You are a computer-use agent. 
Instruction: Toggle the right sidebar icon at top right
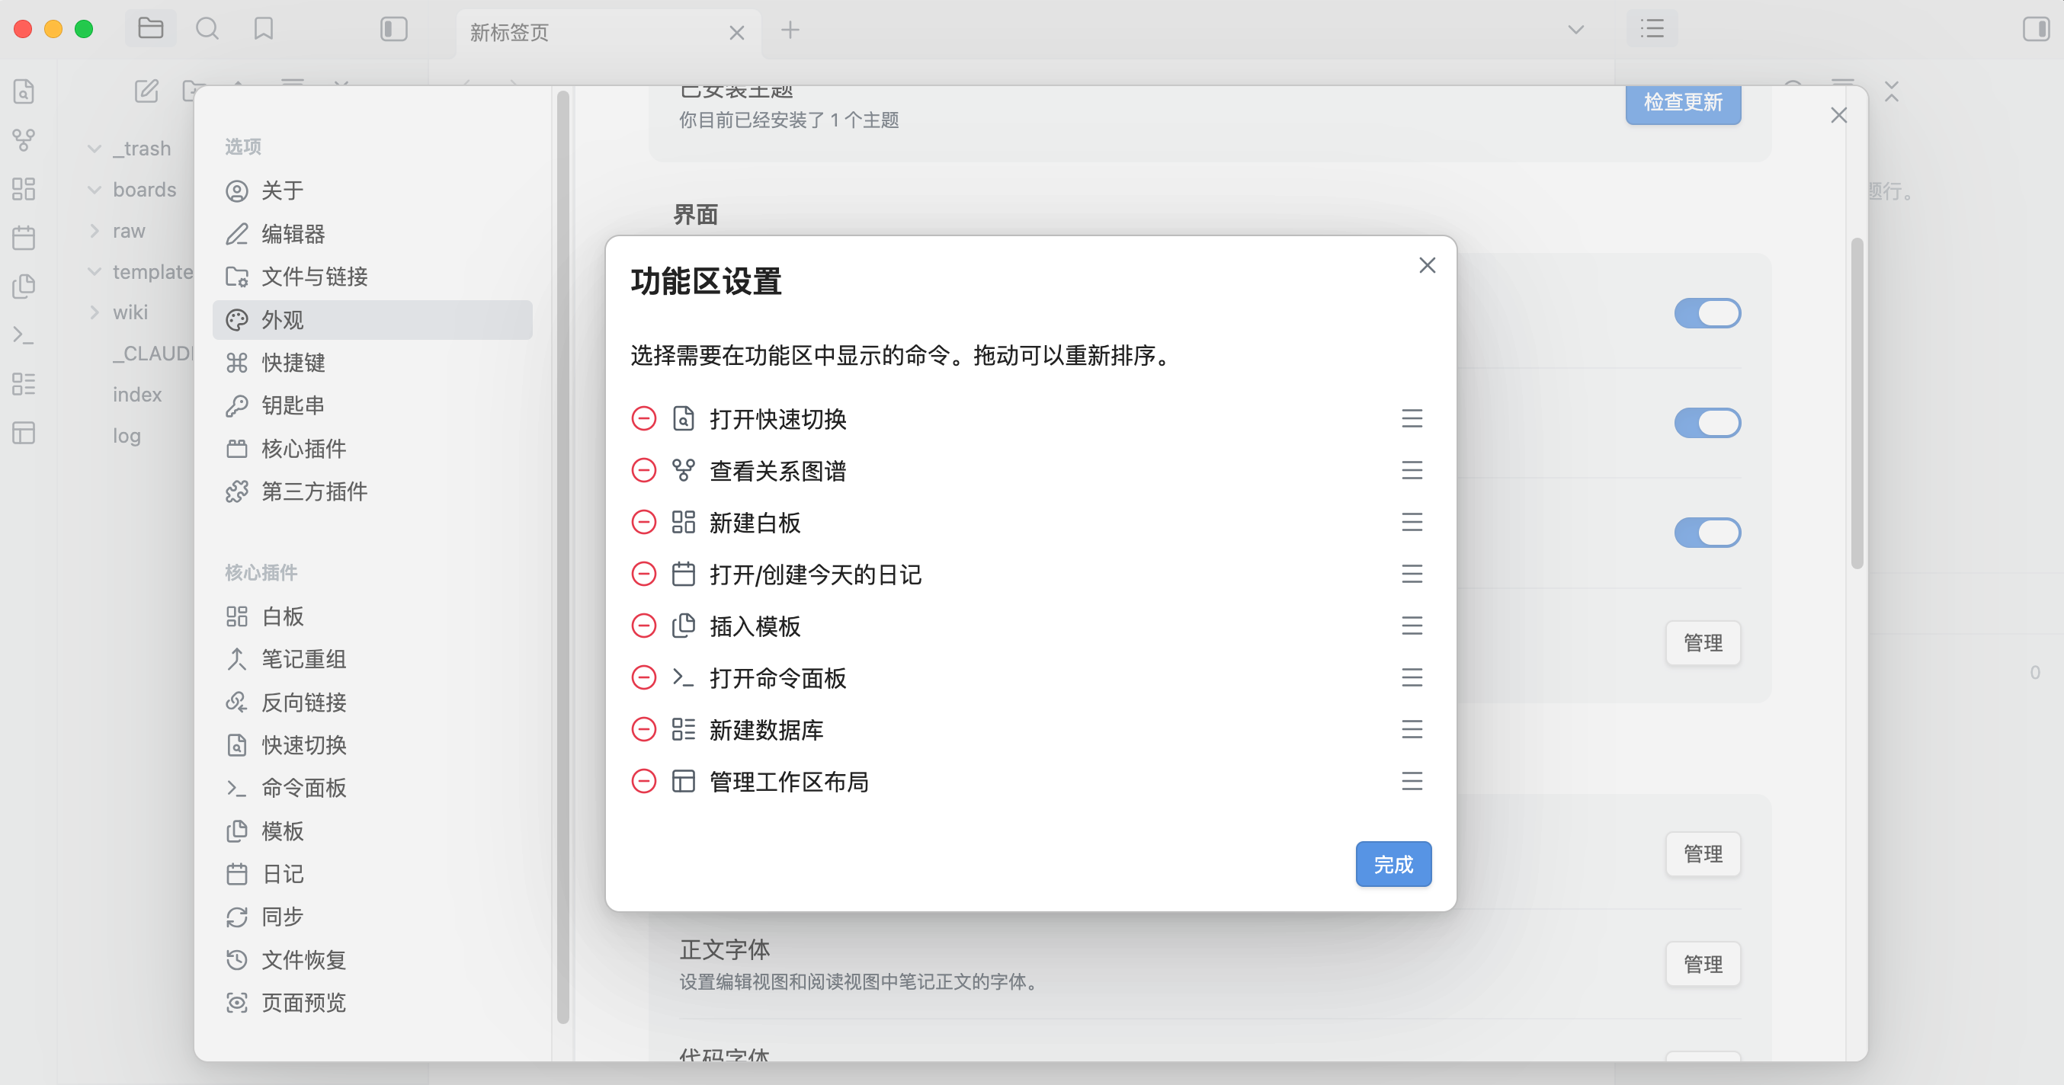(x=2036, y=30)
